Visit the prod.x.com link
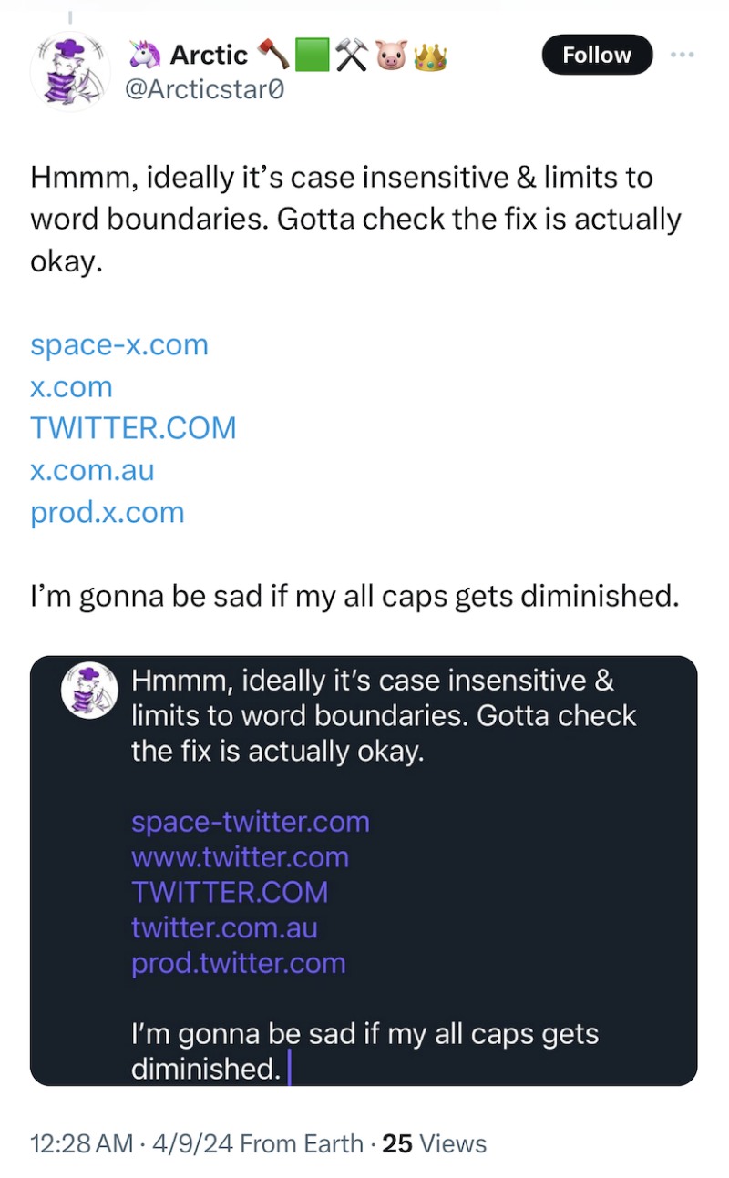729x1178 pixels. pos(108,512)
